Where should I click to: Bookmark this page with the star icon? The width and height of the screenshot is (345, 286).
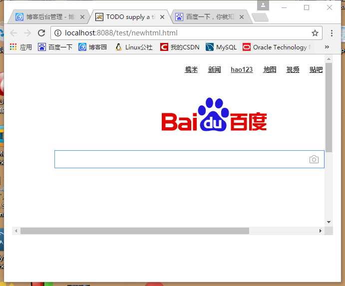point(315,33)
